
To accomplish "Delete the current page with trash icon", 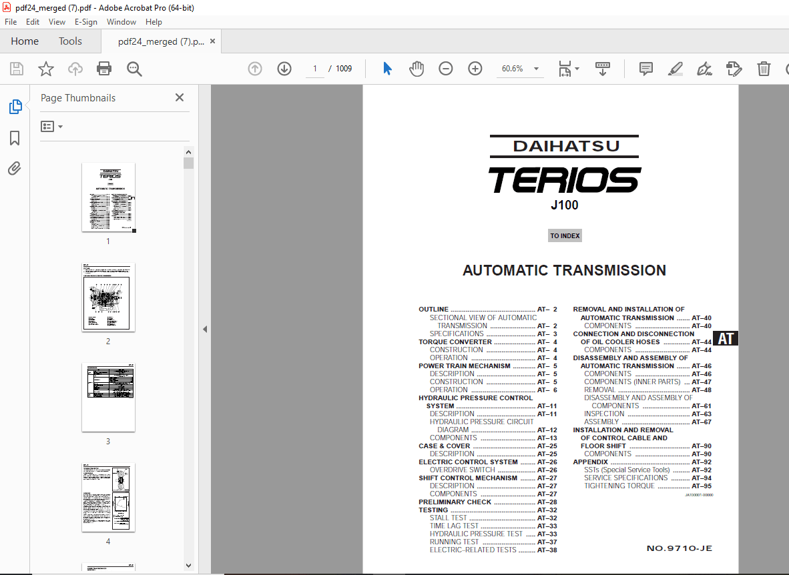I will tap(764, 68).
